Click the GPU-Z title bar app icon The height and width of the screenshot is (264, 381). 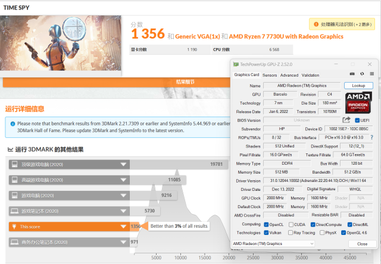tap(236, 64)
